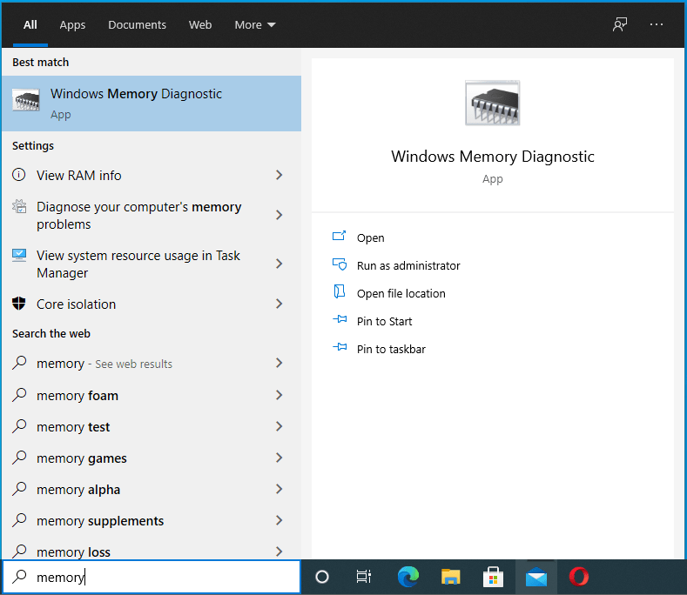
Task: Open the Core isolation setting
Action: (x=152, y=304)
